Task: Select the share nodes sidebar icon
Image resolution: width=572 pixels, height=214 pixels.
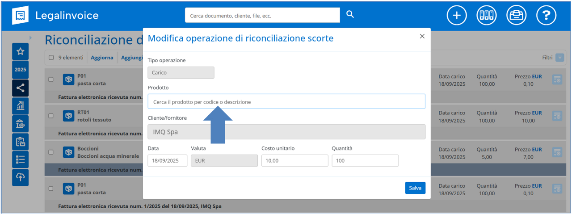Action: coord(20,88)
